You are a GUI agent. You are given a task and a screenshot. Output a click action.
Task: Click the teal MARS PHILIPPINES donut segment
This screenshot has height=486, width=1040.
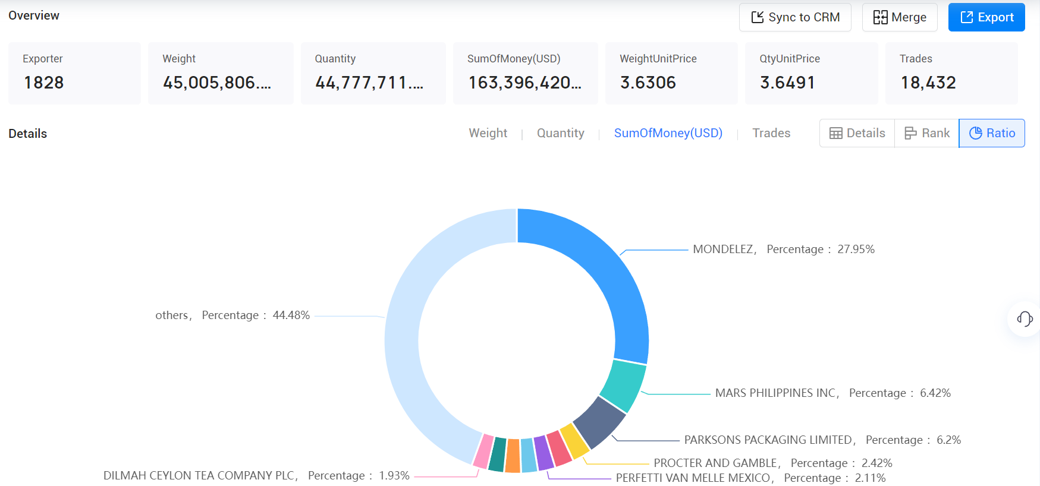(624, 384)
